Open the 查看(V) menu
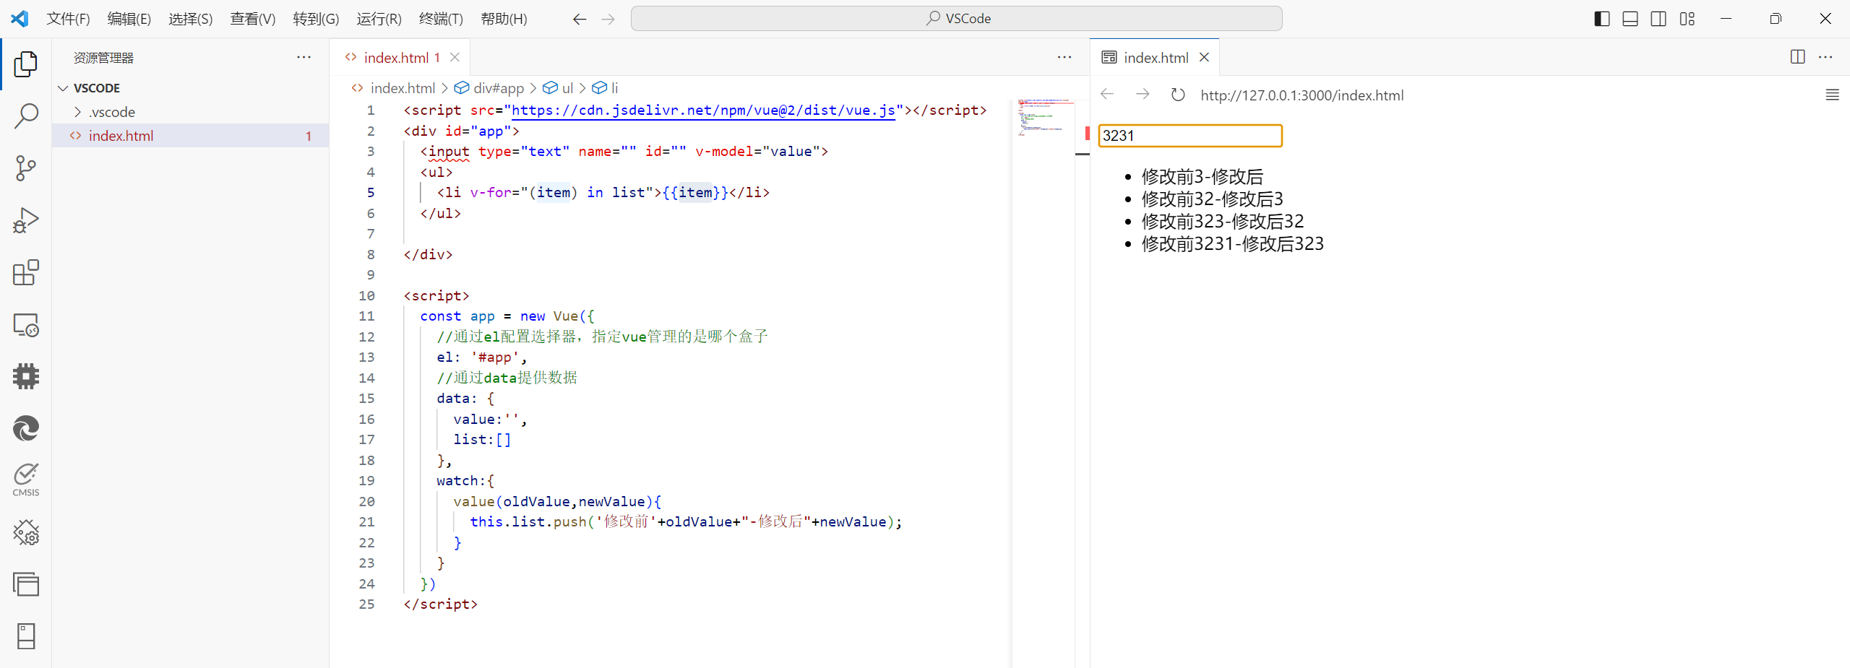Image resolution: width=1850 pixels, height=668 pixels. point(253,19)
